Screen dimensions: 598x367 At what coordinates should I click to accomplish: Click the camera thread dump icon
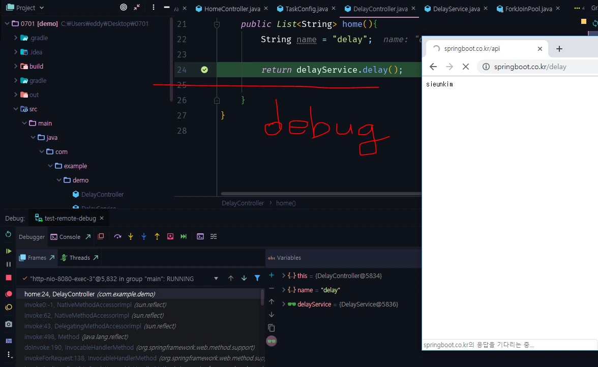[8, 324]
